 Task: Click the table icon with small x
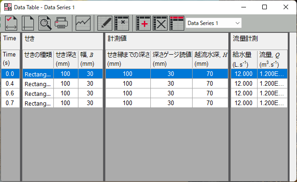[x=122, y=23]
